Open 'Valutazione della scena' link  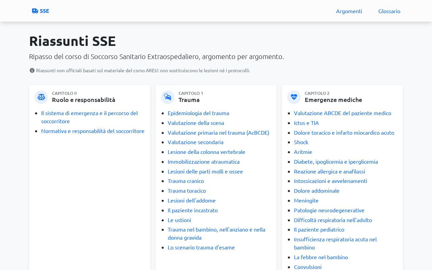click(196, 123)
